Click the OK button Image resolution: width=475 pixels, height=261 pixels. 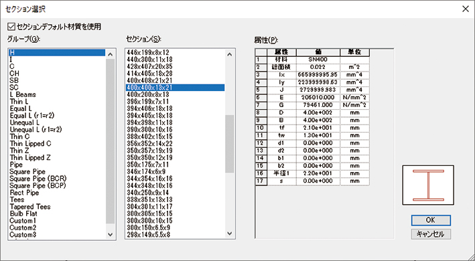[431, 220]
